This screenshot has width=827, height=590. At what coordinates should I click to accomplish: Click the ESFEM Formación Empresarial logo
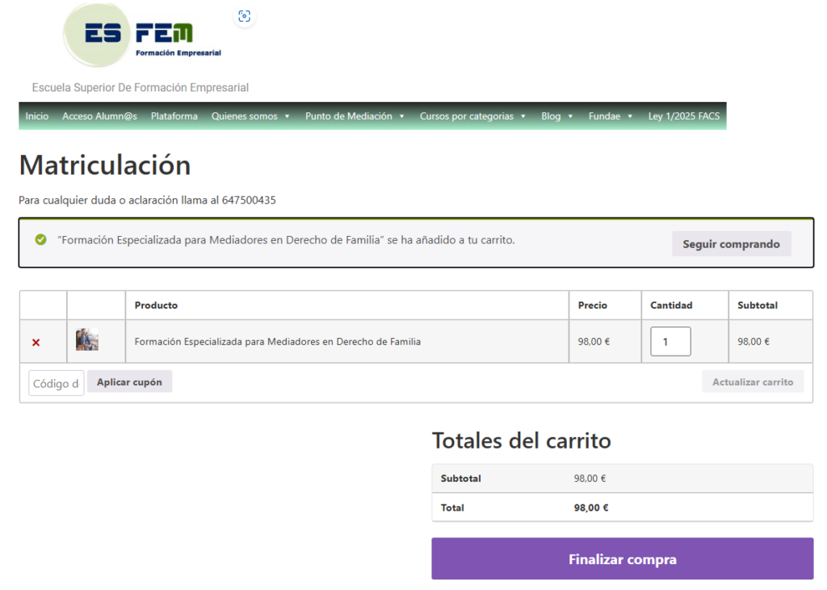(142, 35)
